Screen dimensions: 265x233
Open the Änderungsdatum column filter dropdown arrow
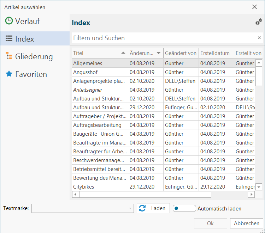pos(158,53)
